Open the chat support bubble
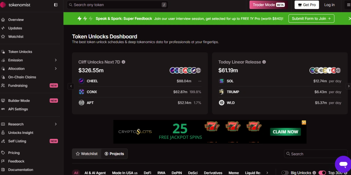 coord(343,164)
